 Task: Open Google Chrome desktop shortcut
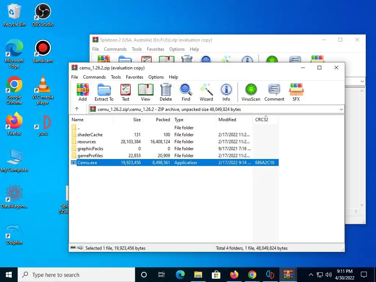coord(14,90)
